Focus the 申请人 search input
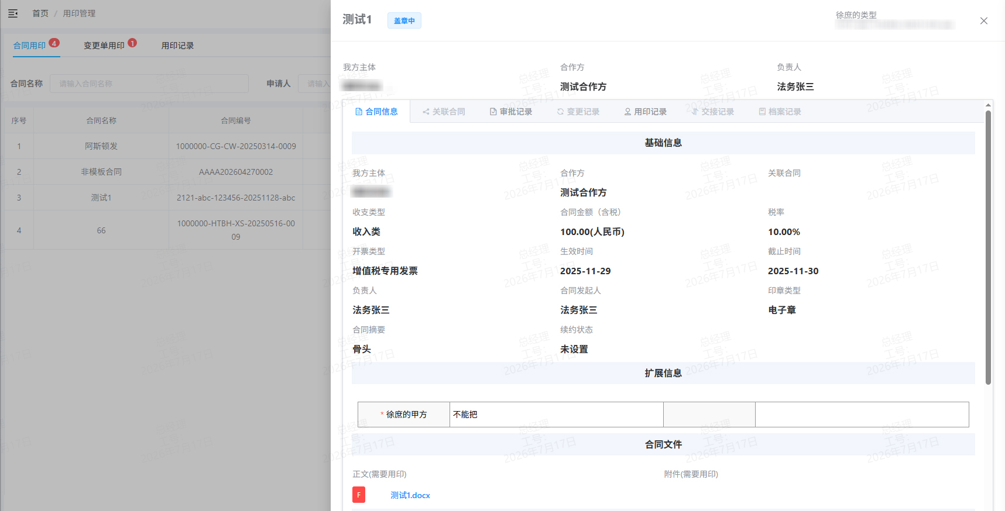The height and width of the screenshot is (511, 1005). (x=315, y=84)
